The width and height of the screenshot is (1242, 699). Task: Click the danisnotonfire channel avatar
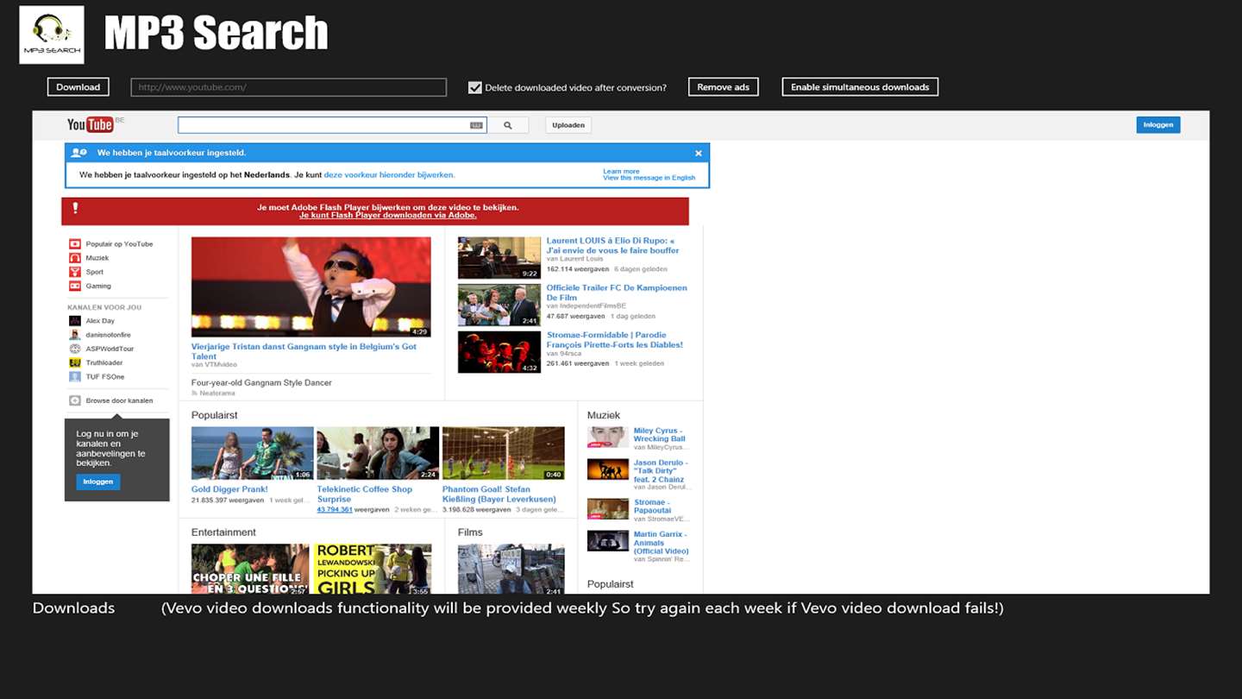pyautogui.click(x=75, y=335)
